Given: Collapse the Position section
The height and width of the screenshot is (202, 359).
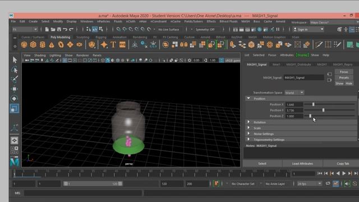Looking at the screenshot, I should pos(248,98).
